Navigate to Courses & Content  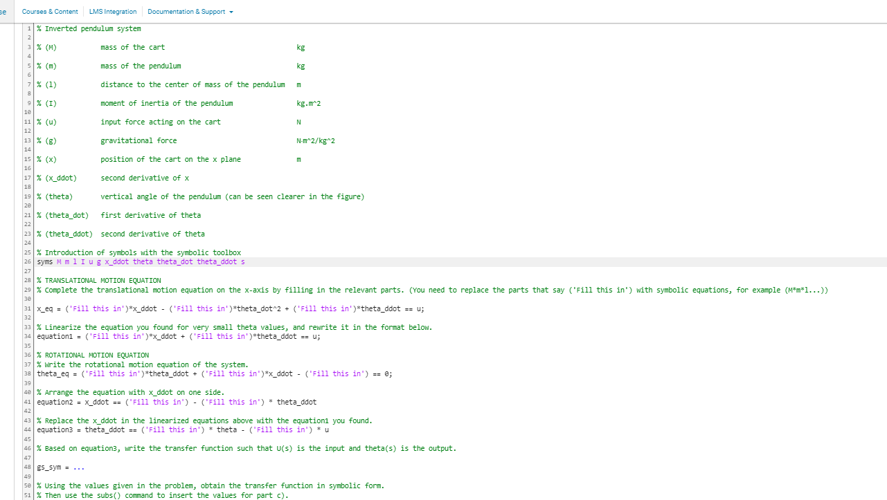50,12
